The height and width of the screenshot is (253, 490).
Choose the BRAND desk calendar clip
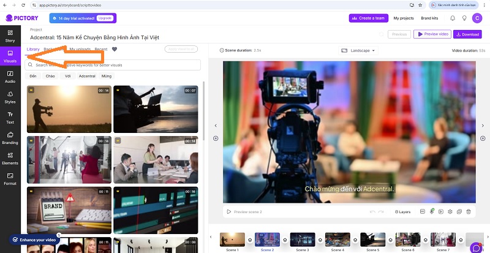click(69, 211)
